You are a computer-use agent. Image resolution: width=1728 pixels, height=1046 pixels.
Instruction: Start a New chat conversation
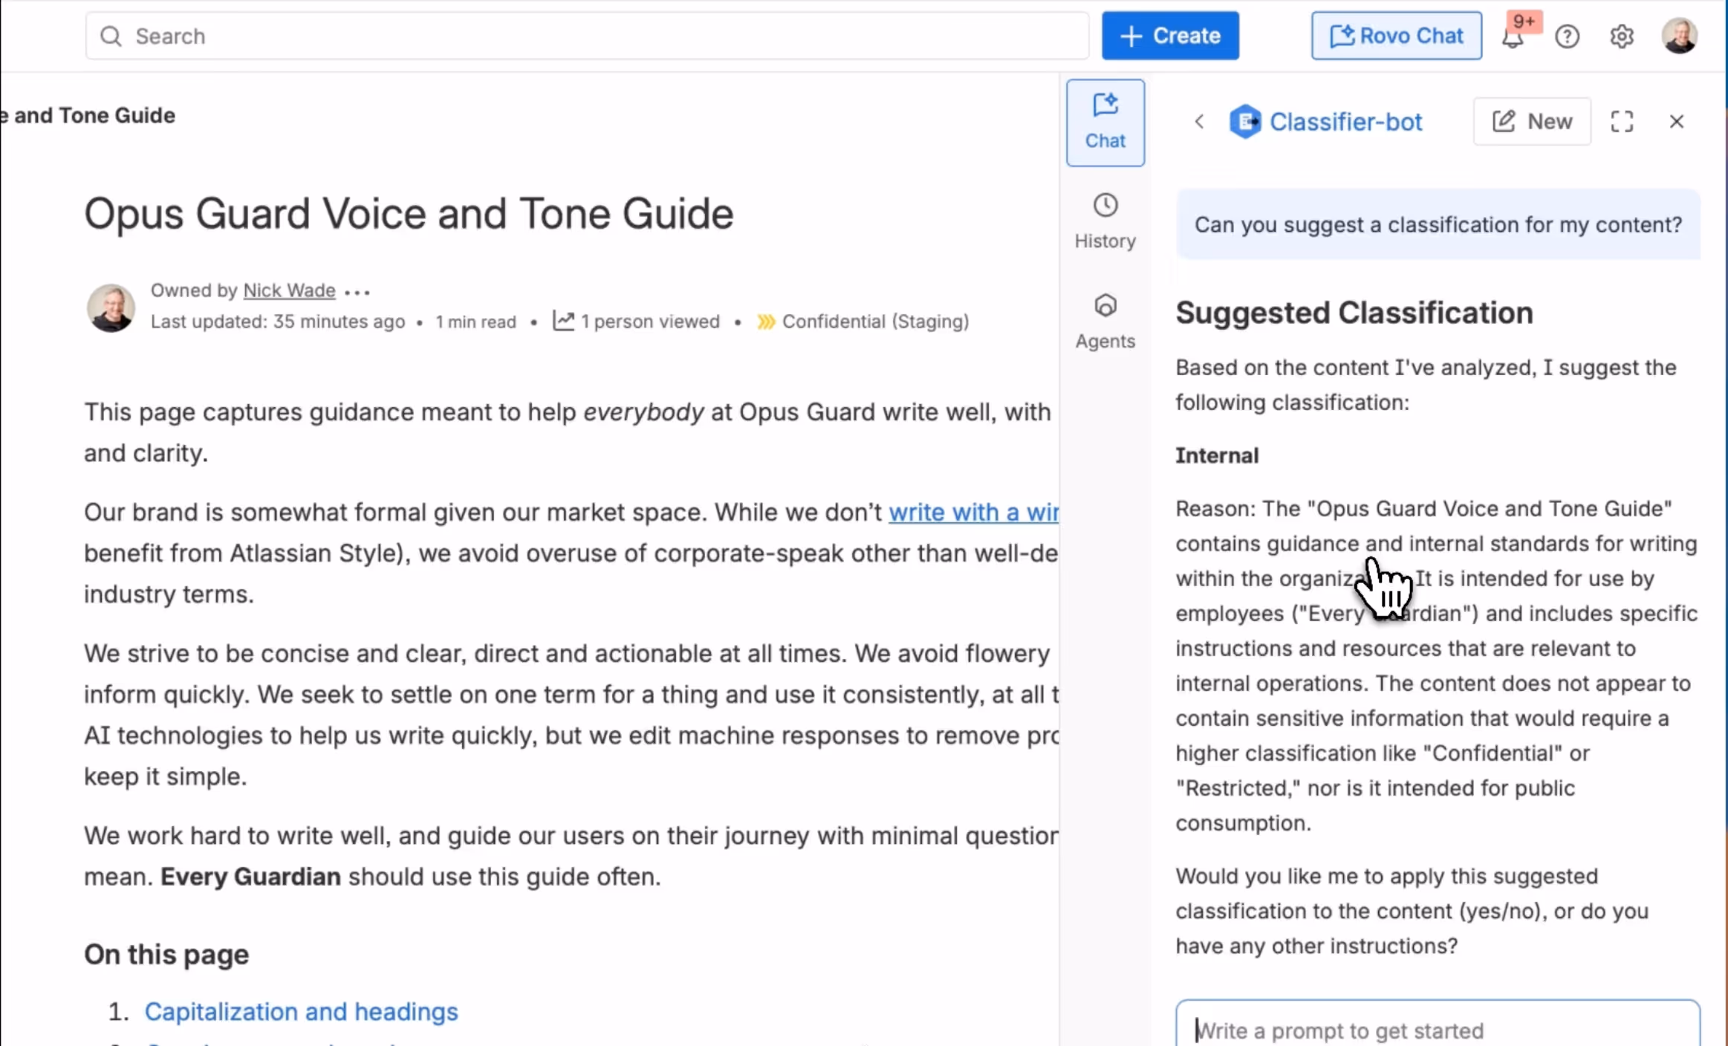1532,121
